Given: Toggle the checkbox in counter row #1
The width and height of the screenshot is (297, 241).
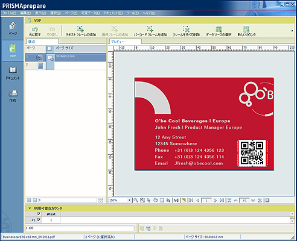Looking at the screenshot, I should [x=39, y=220].
